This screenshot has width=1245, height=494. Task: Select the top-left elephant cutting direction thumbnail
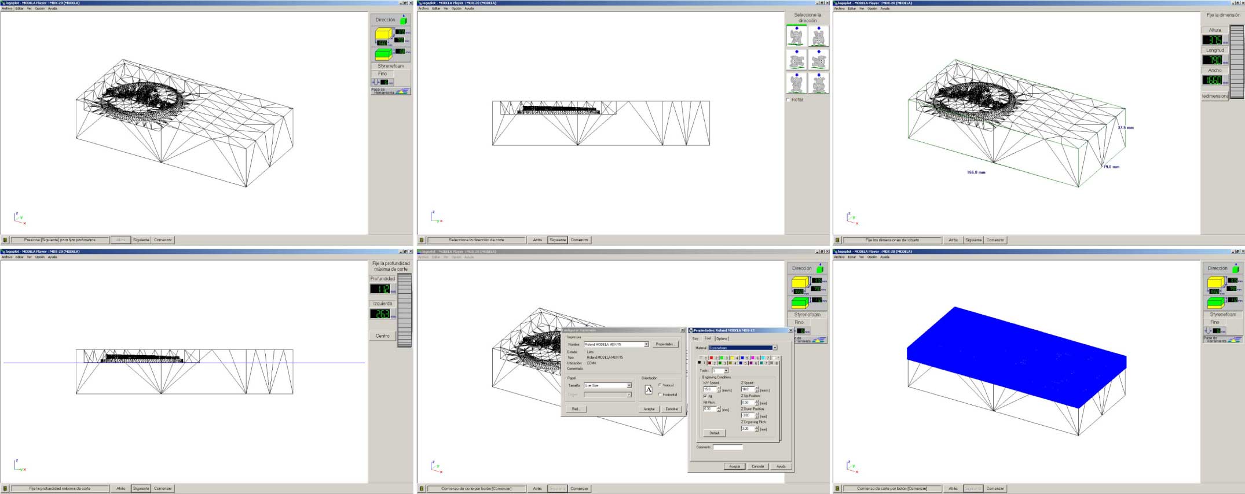point(796,36)
